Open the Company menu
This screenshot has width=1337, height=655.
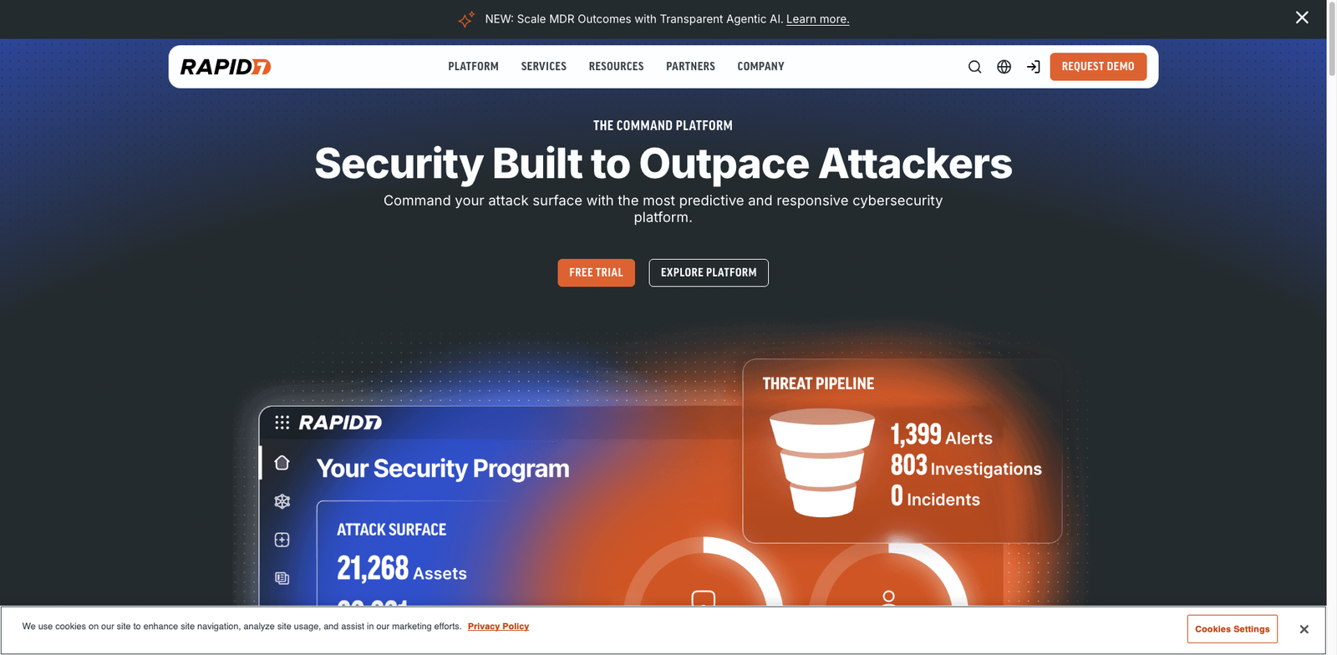[760, 66]
